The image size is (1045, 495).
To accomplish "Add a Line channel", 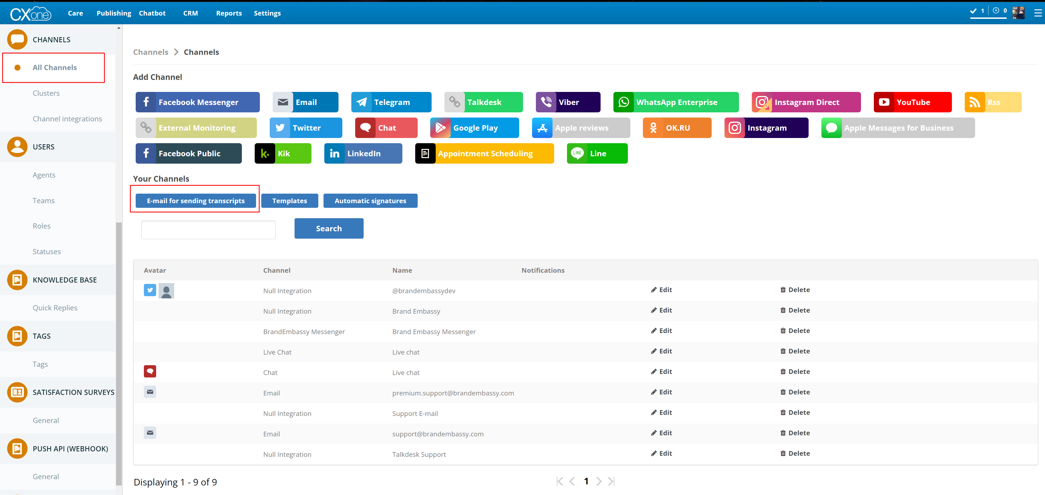I will point(597,153).
